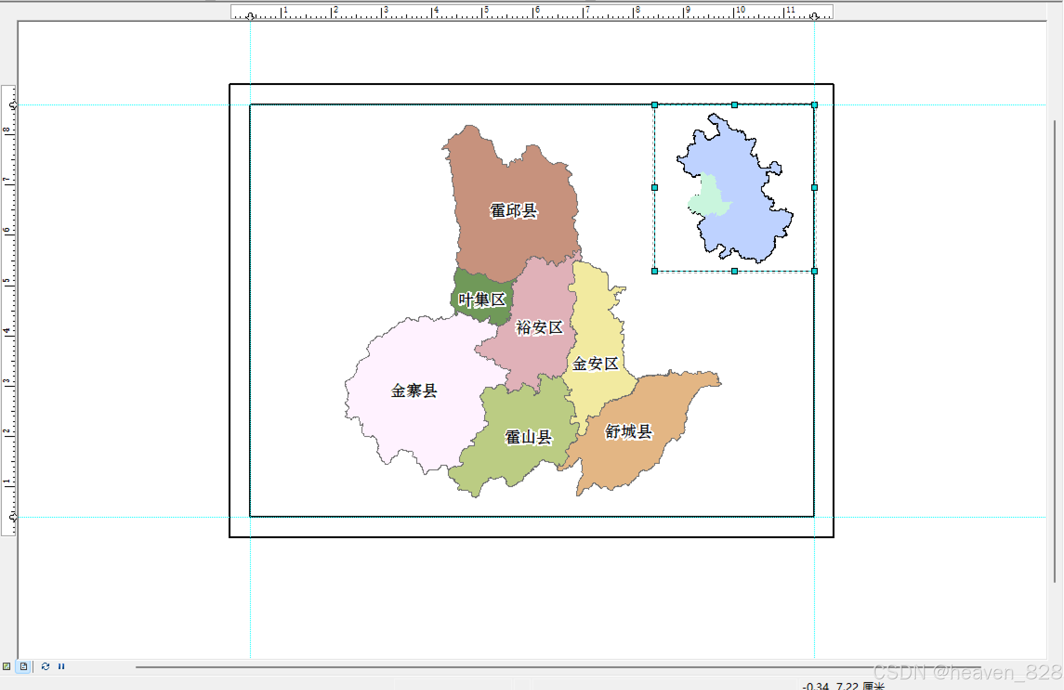Pause map drawing
1064x690 pixels.
pos(61,666)
